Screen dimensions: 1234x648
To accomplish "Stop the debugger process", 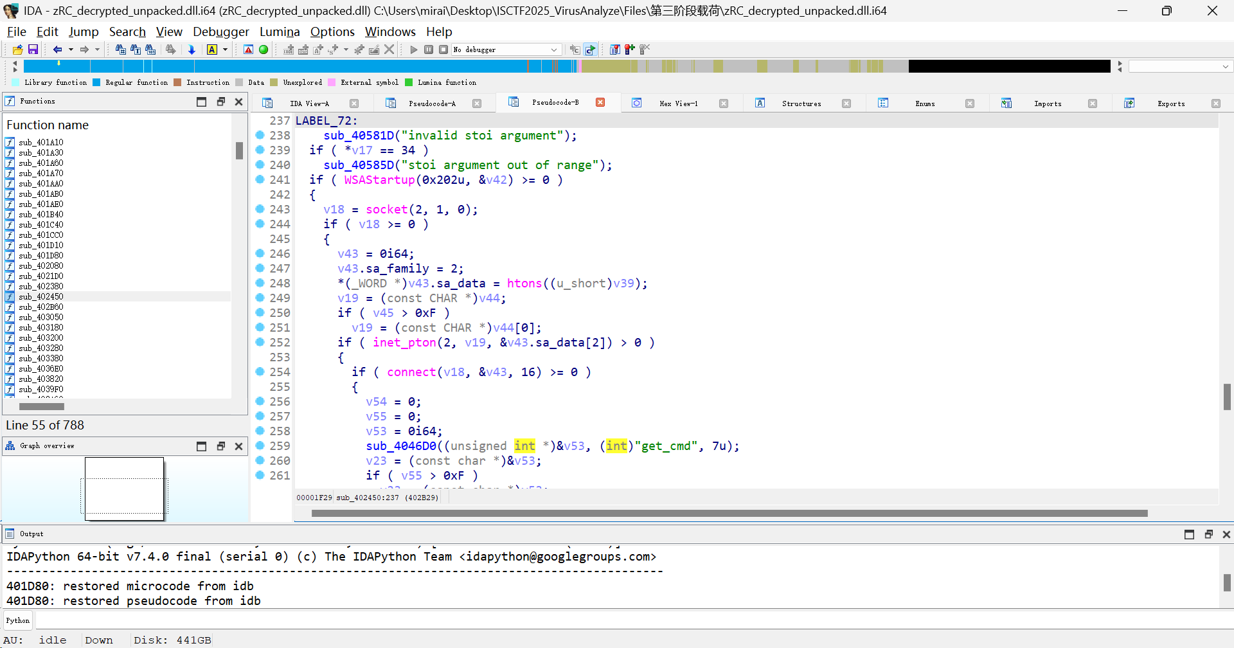I will pos(443,50).
